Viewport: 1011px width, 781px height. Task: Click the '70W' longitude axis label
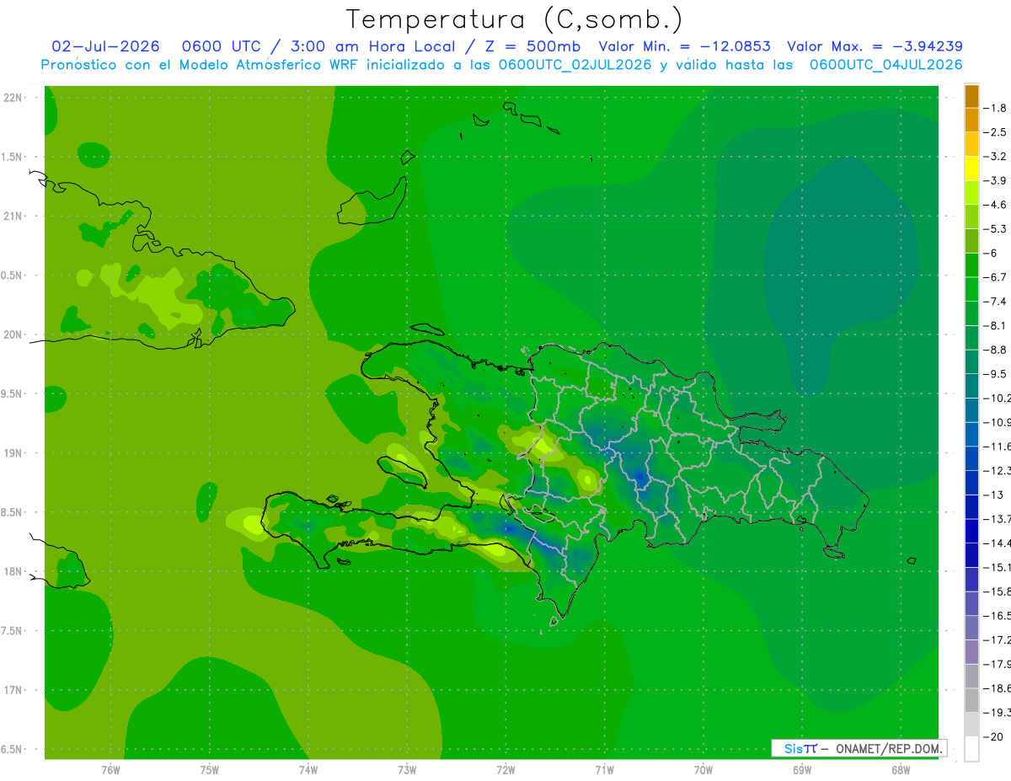click(703, 770)
